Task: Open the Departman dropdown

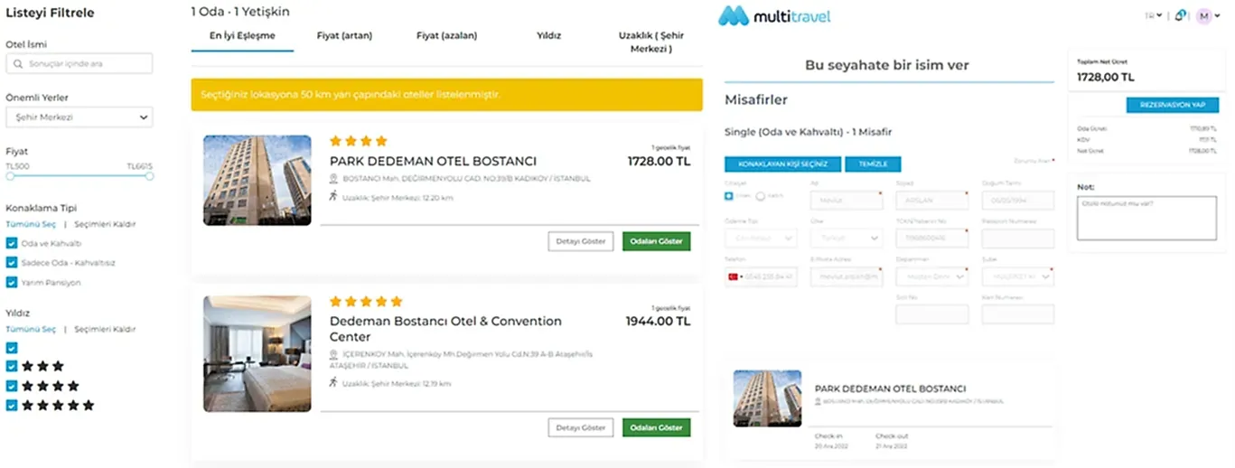Action: (x=932, y=276)
